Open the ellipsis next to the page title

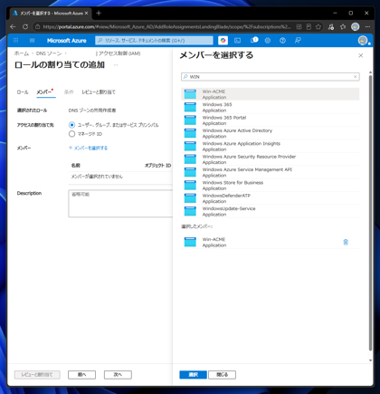116,65
